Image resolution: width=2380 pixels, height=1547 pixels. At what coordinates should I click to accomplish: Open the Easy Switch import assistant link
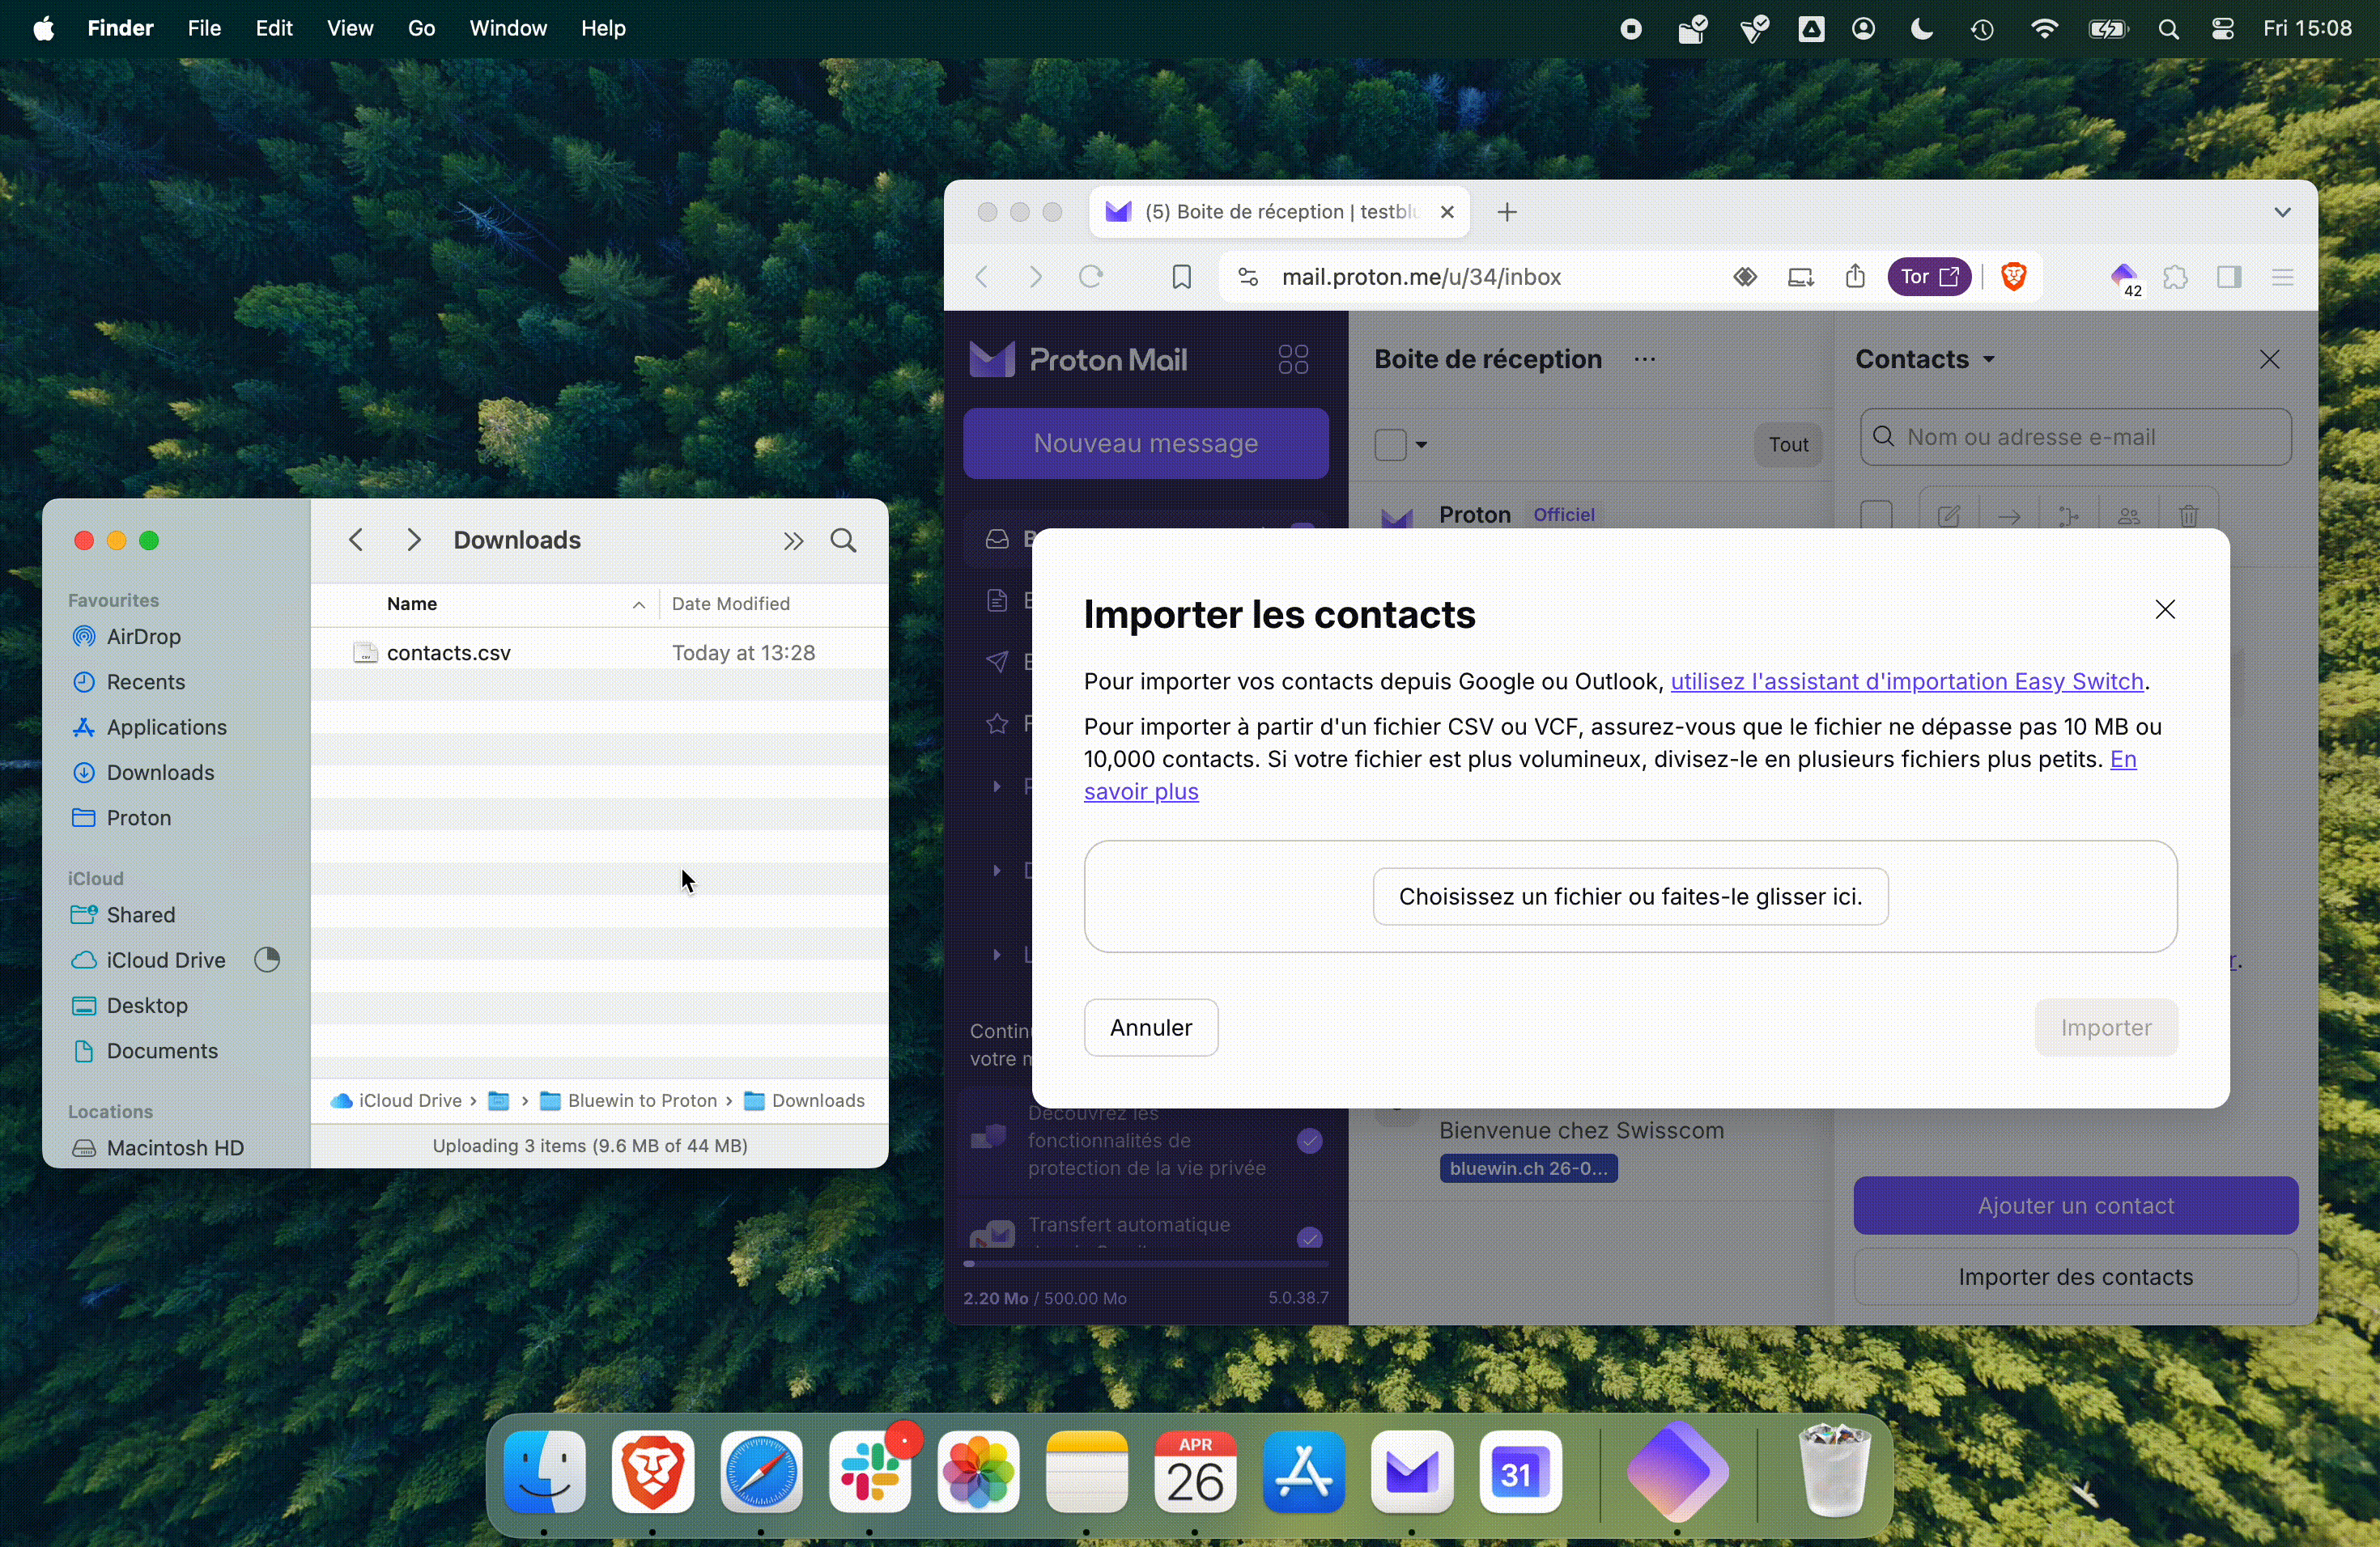[x=1907, y=681]
